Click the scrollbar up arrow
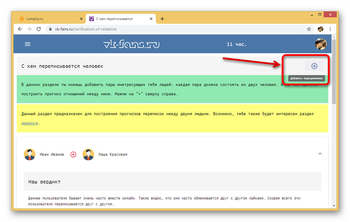 click(x=334, y=37)
